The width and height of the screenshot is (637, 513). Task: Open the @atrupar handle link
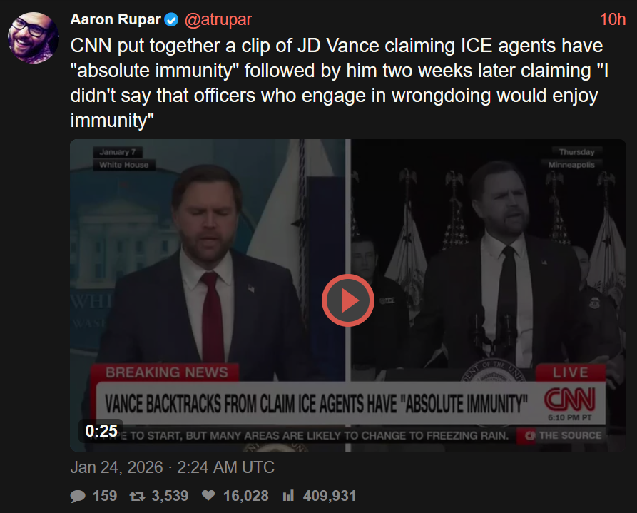click(218, 19)
